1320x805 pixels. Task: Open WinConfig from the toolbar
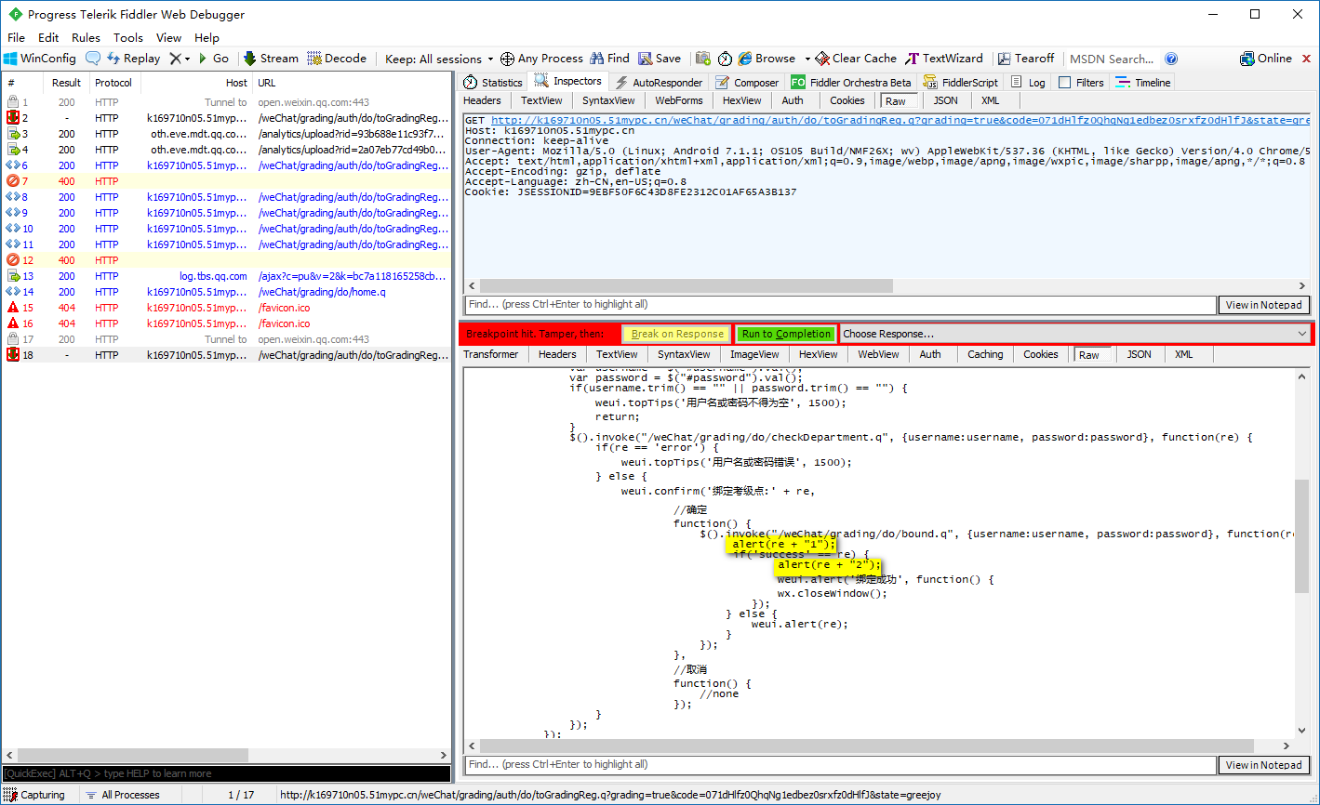[x=39, y=59]
